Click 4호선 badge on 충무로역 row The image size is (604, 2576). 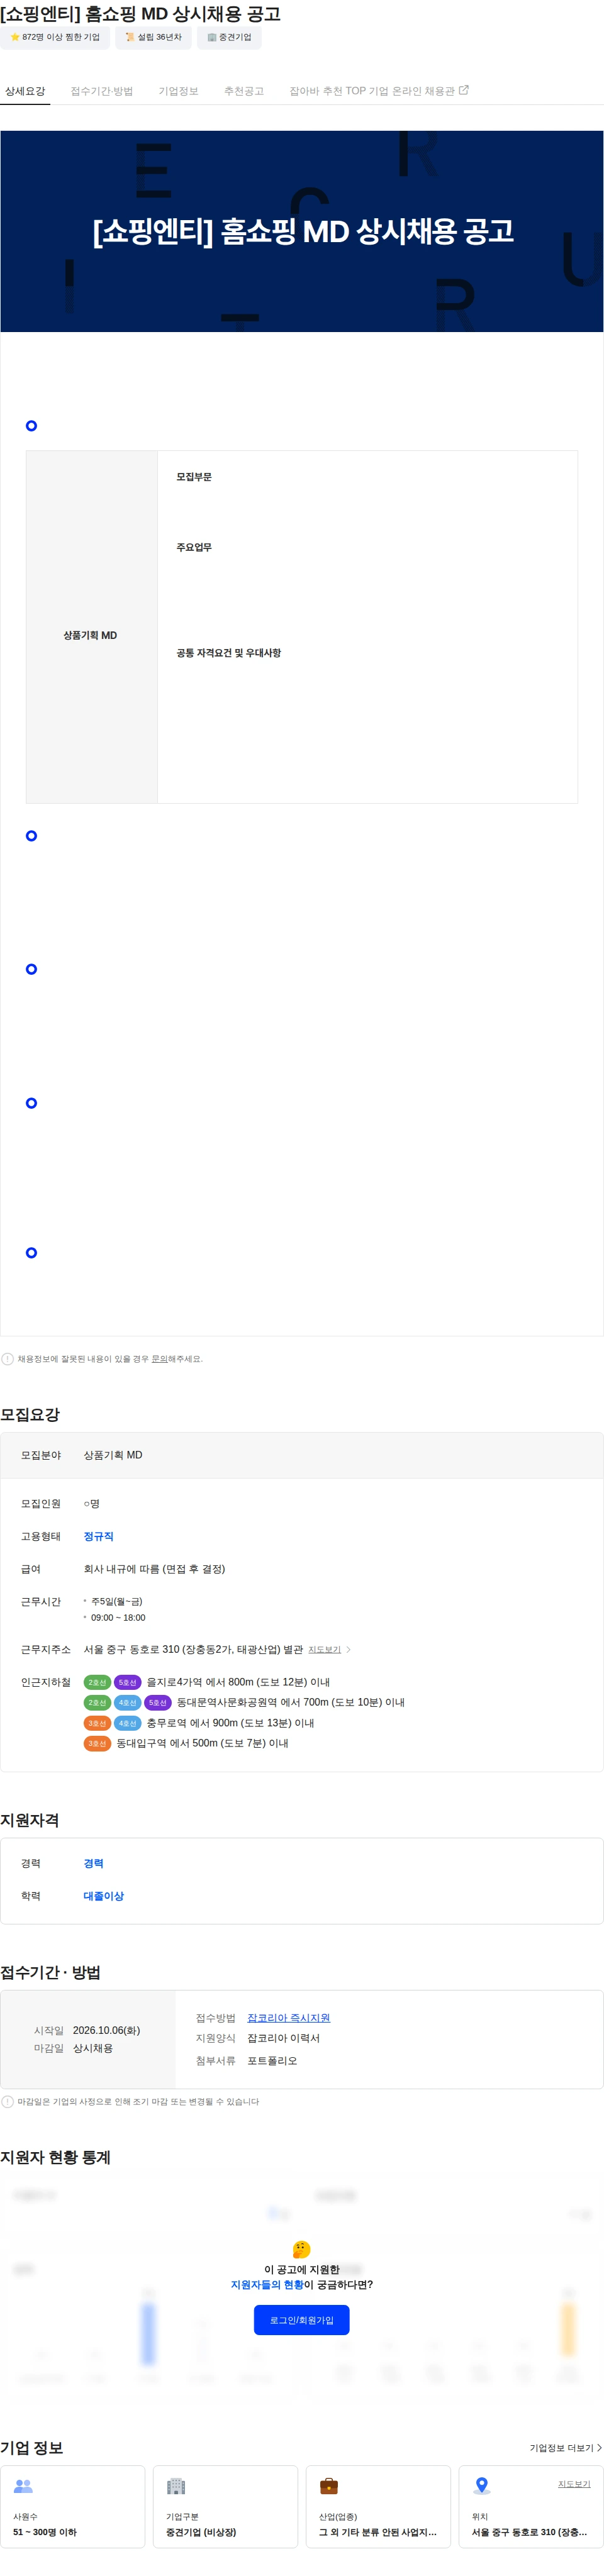(127, 1723)
